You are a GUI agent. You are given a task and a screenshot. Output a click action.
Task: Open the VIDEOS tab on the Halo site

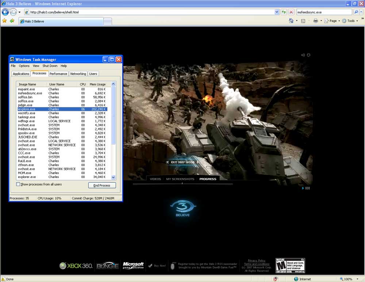[155, 179]
